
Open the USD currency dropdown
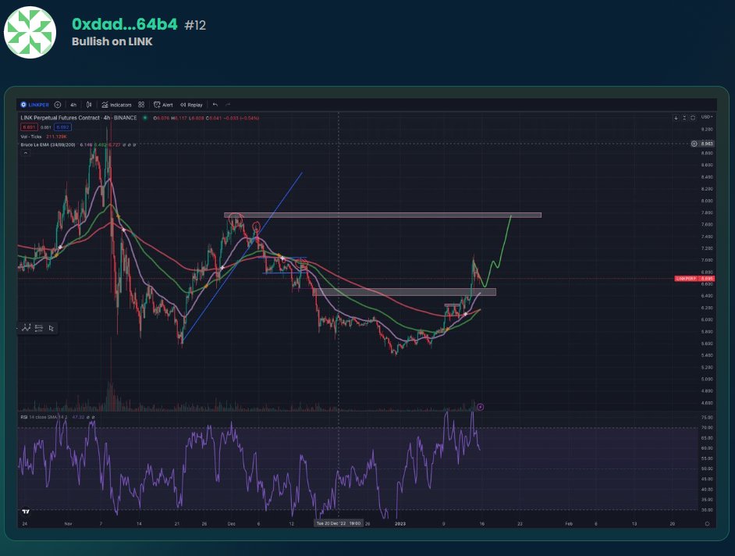(707, 117)
